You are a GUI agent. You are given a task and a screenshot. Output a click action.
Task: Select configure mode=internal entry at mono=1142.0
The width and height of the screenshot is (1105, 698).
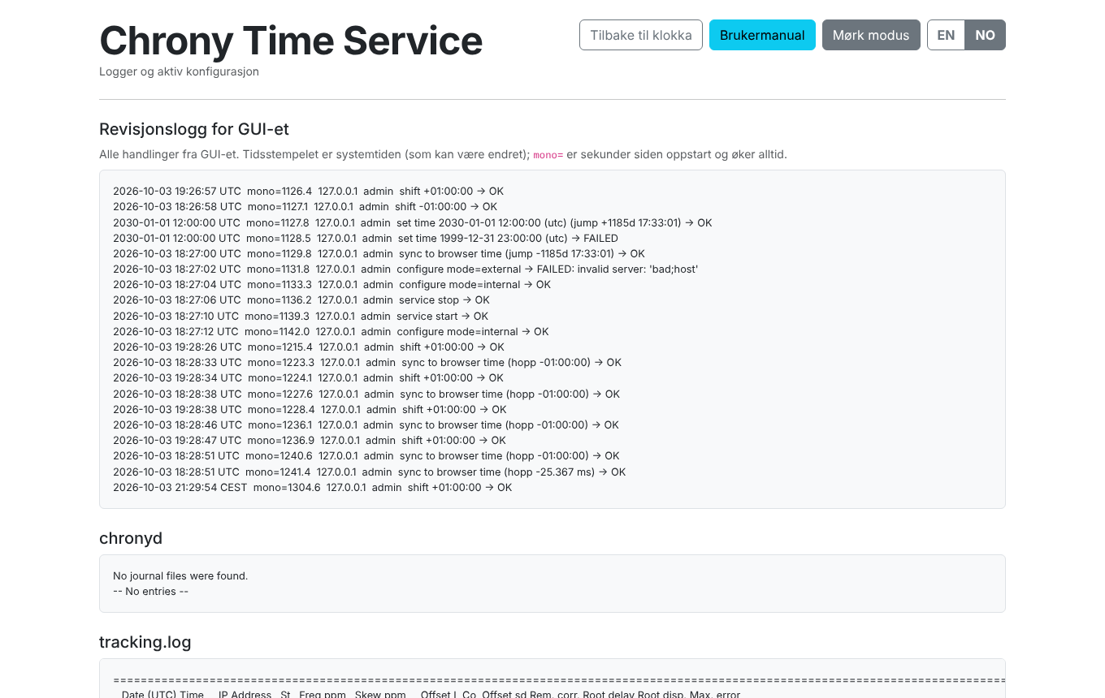coord(331,332)
